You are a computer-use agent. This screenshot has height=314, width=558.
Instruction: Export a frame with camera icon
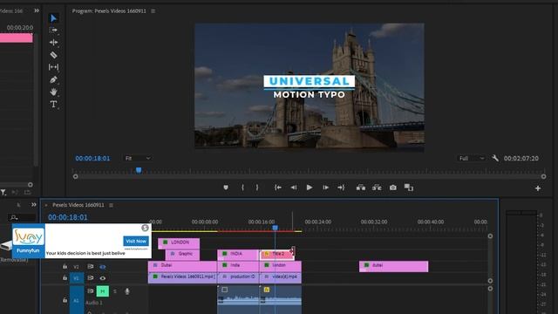[393, 188]
